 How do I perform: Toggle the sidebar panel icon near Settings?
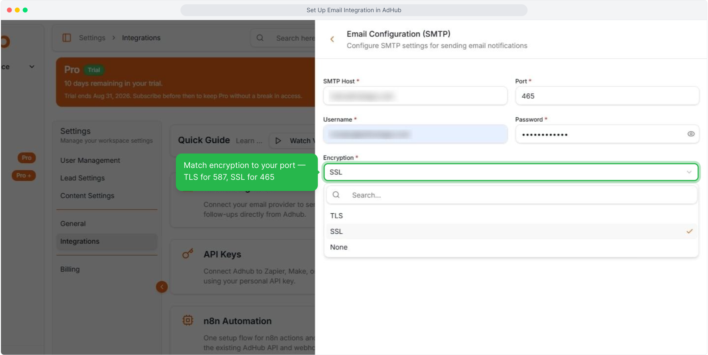[x=67, y=38]
